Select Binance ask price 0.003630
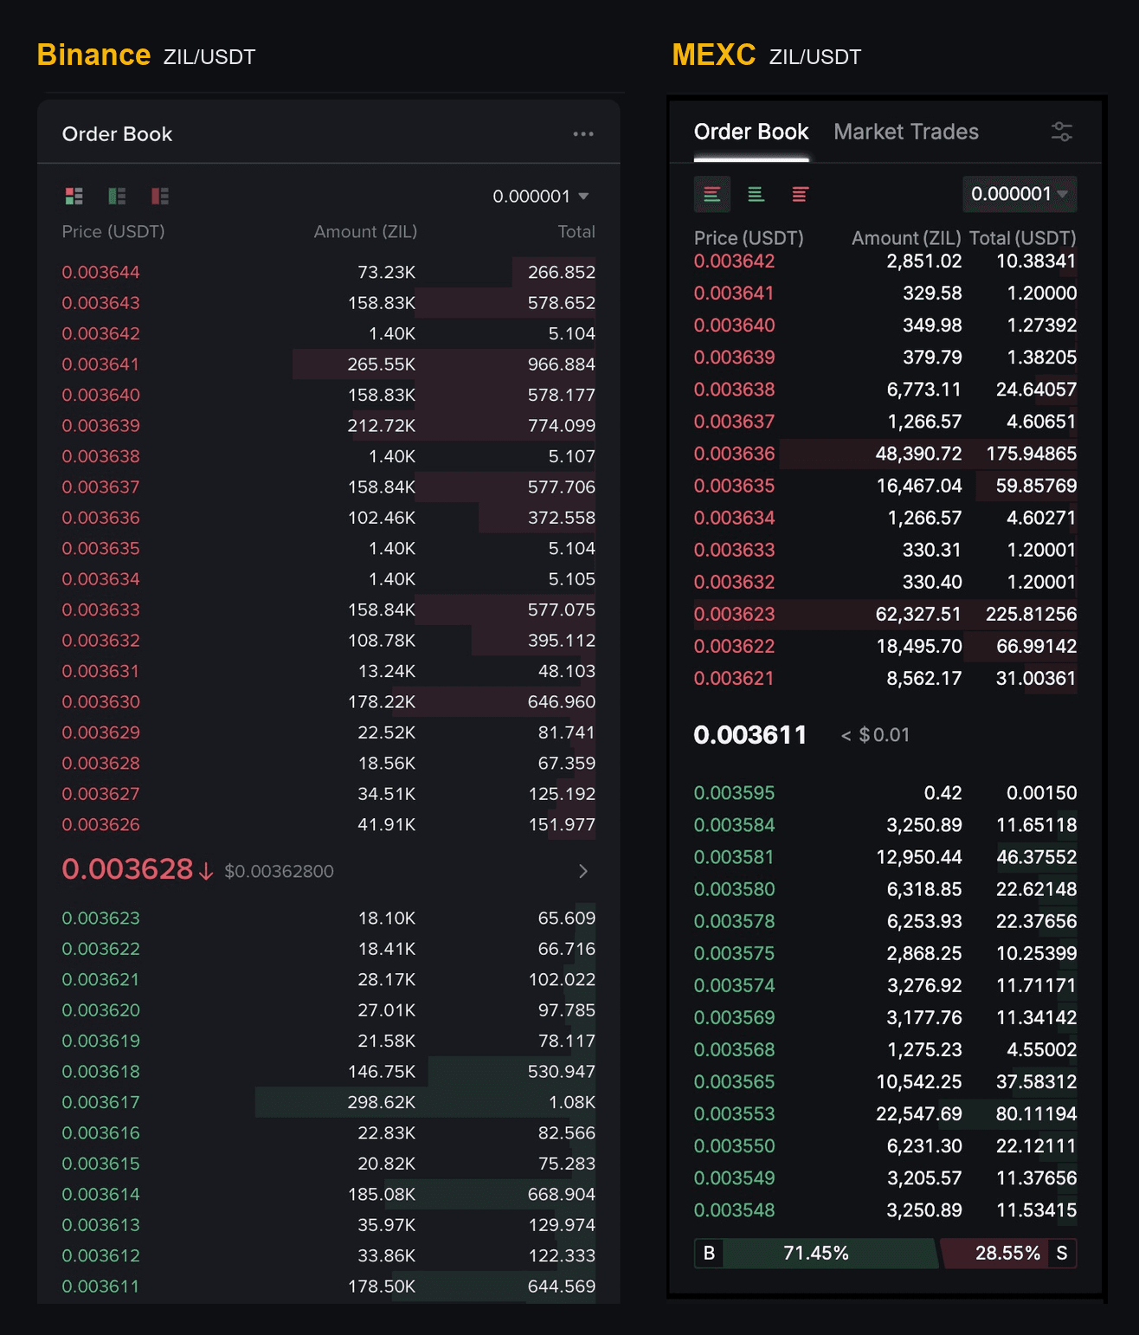1139x1335 pixels. 100,702
